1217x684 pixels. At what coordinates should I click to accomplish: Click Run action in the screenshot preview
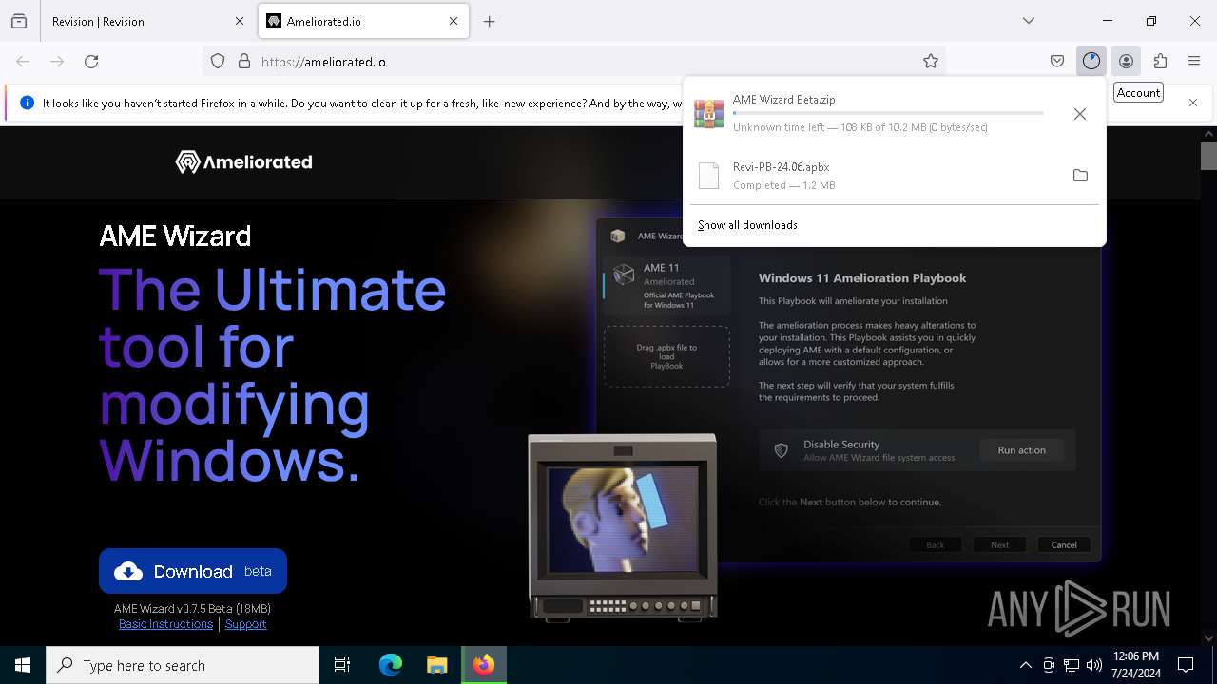(1021, 450)
